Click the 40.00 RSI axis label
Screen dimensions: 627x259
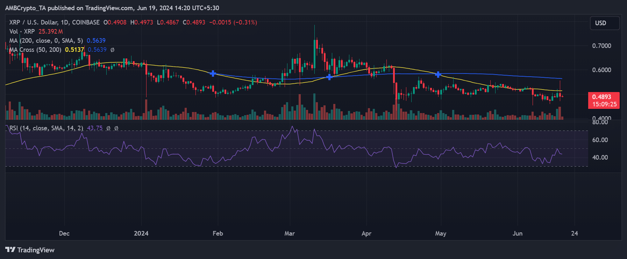point(600,157)
